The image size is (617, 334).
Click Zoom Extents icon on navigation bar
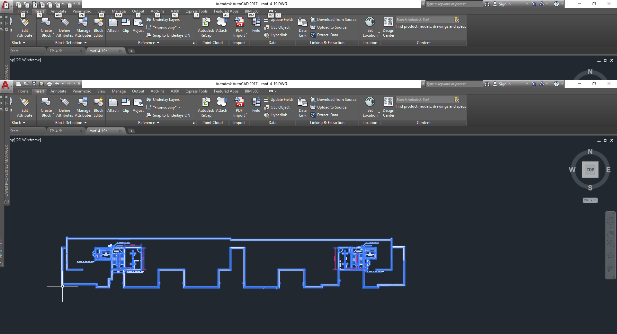pos(610,243)
